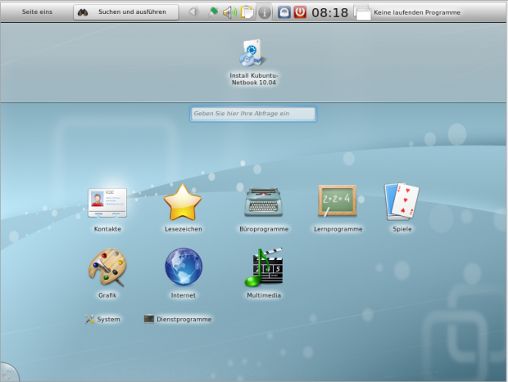Image resolution: width=508 pixels, height=382 pixels.
Task: Click the Suchen und ausführen button
Action: coord(125,12)
